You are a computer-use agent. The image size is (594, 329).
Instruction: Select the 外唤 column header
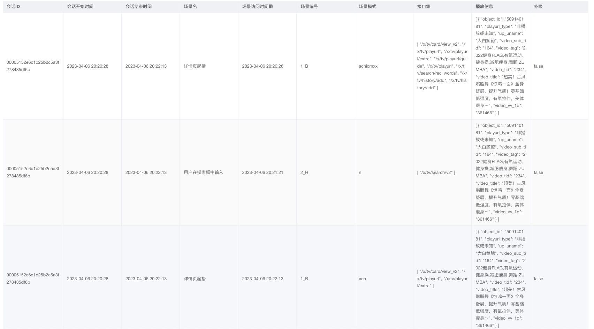[538, 7]
